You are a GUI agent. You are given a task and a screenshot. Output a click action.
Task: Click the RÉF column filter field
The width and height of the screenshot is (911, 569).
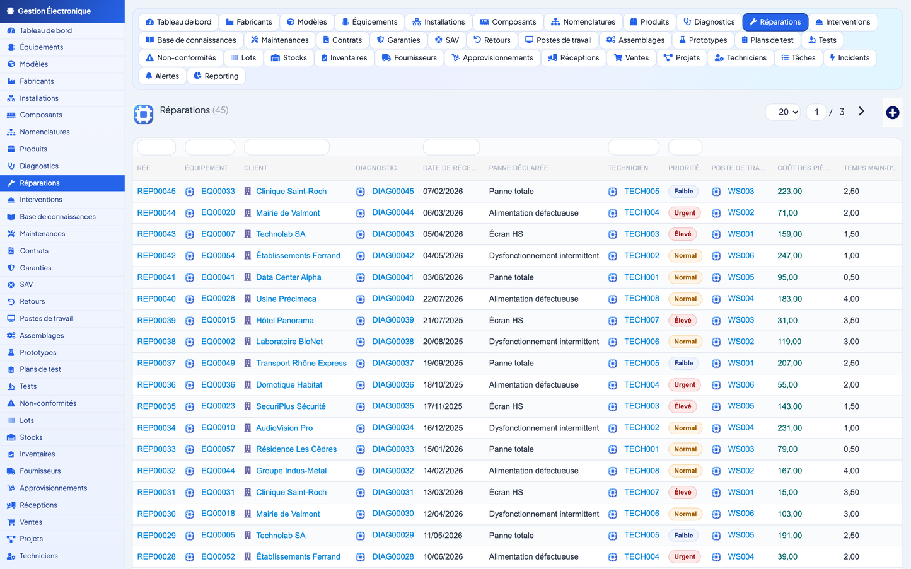(156, 147)
